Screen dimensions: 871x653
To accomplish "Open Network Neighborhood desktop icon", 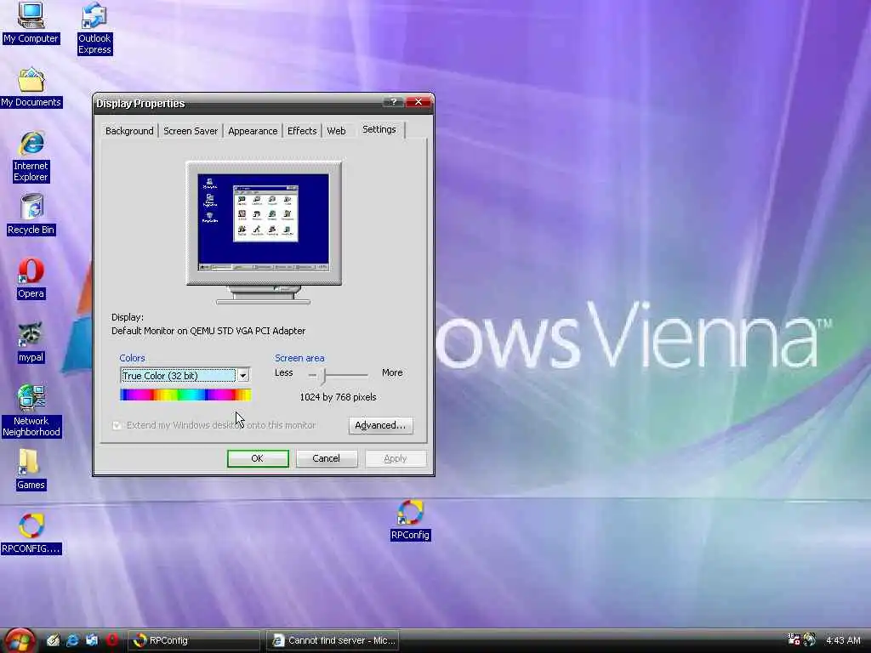I will pos(31,412).
